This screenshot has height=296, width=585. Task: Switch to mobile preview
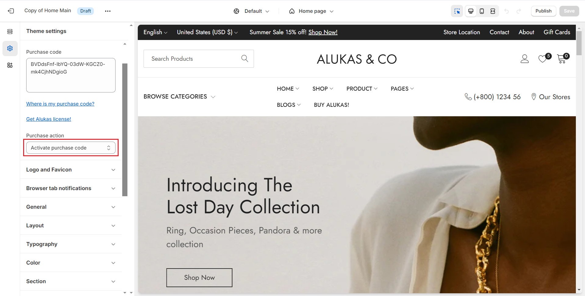(482, 11)
